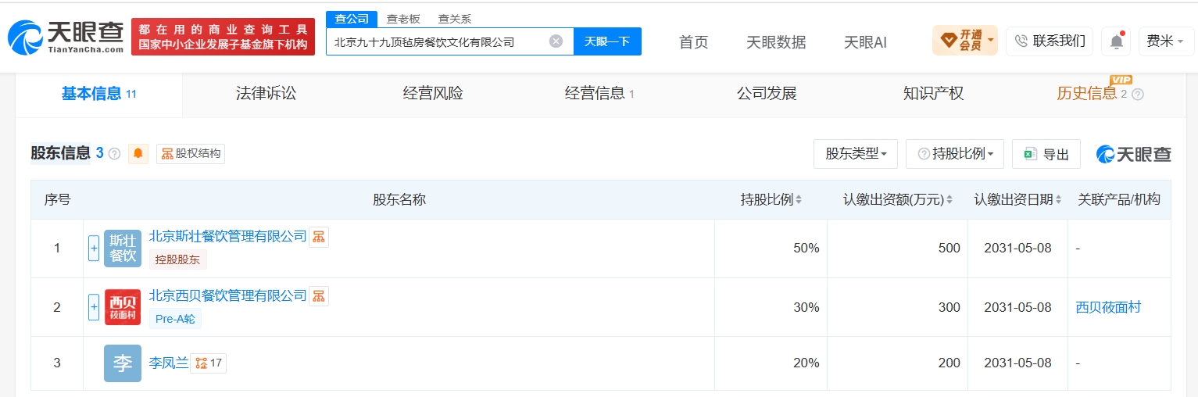The height and width of the screenshot is (397, 1198).
Task: Click the orange alert bell beside 股东信息
Action: (138, 153)
